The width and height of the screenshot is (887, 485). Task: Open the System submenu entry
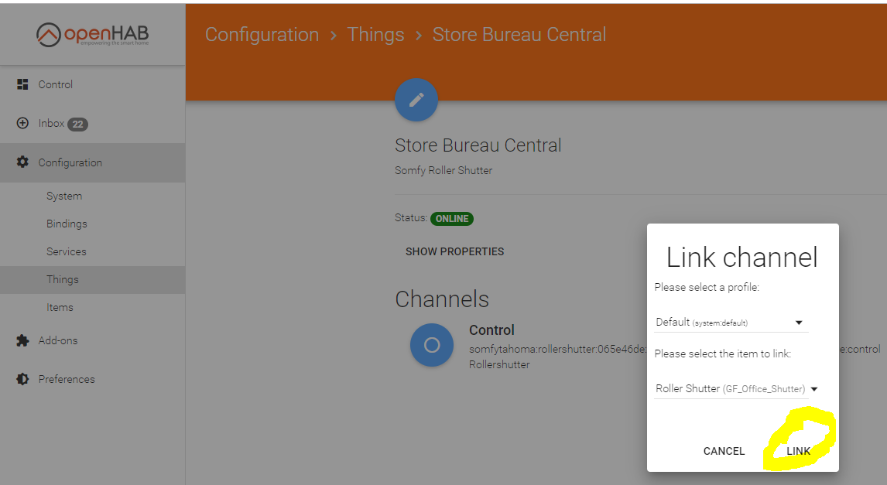pyautogui.click(x=93, y=196)
